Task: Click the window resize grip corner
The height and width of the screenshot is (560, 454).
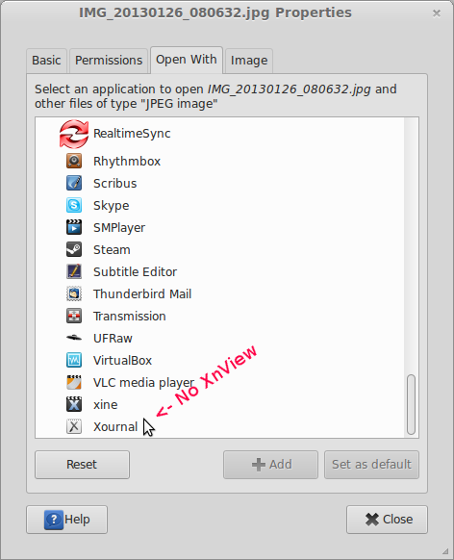Action: tap(445, 551)
